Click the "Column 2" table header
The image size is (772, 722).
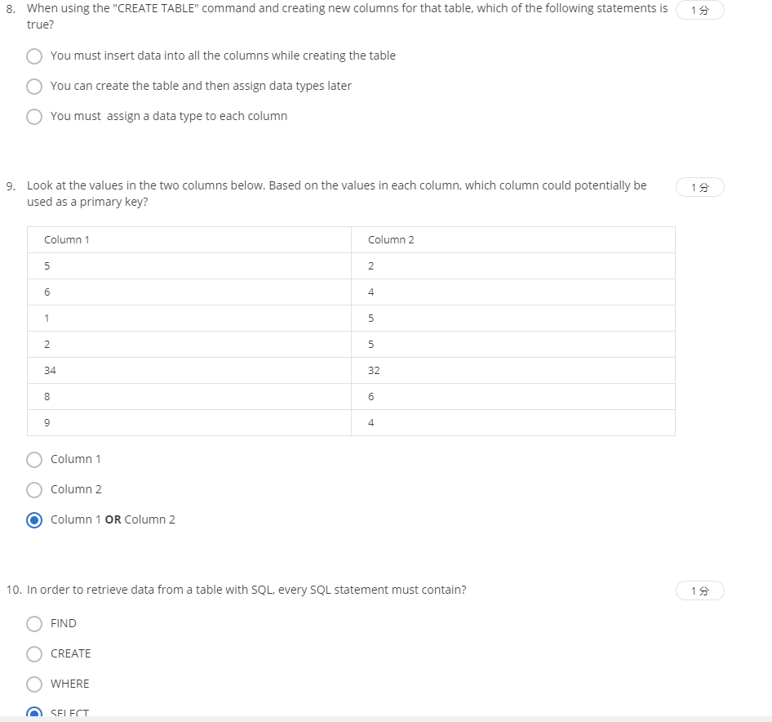(390, 239)
